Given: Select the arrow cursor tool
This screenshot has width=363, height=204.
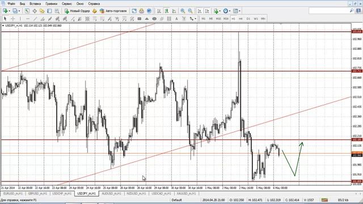Looking at the screenshot, I should [5, 19].
